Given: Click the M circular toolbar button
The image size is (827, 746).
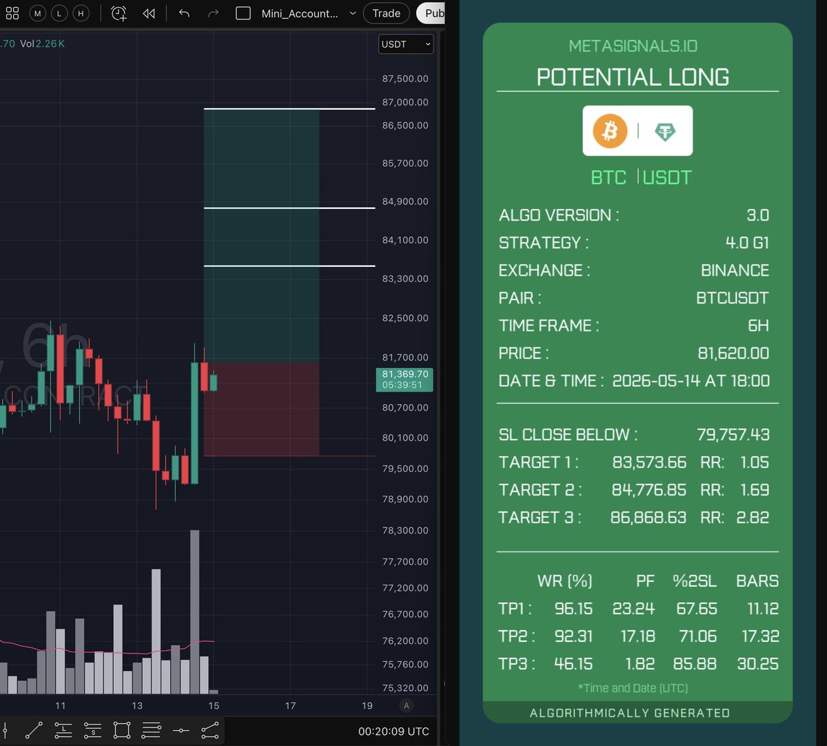Looking at the screenshot, I should pyautogui.click(x=37, y=13).
